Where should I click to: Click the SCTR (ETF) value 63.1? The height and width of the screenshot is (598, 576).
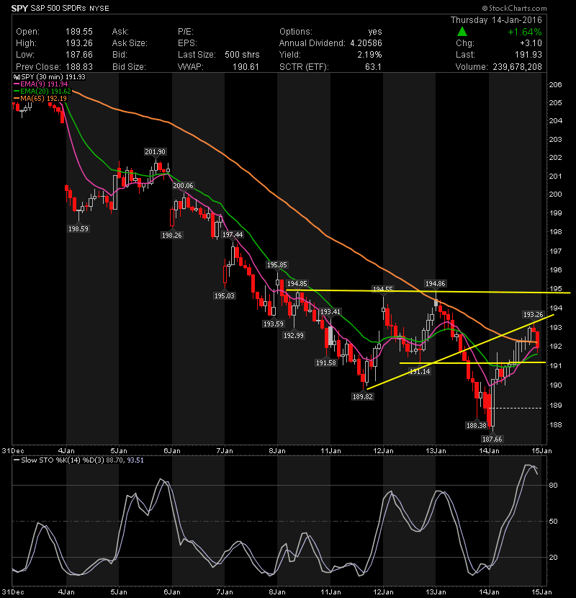[373, 67]
